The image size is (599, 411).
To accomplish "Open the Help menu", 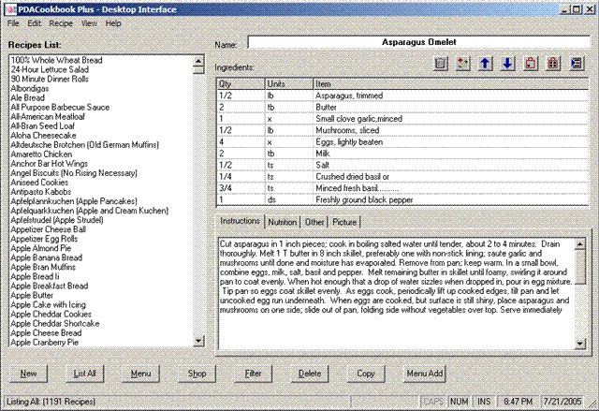I will coord(113,23).
